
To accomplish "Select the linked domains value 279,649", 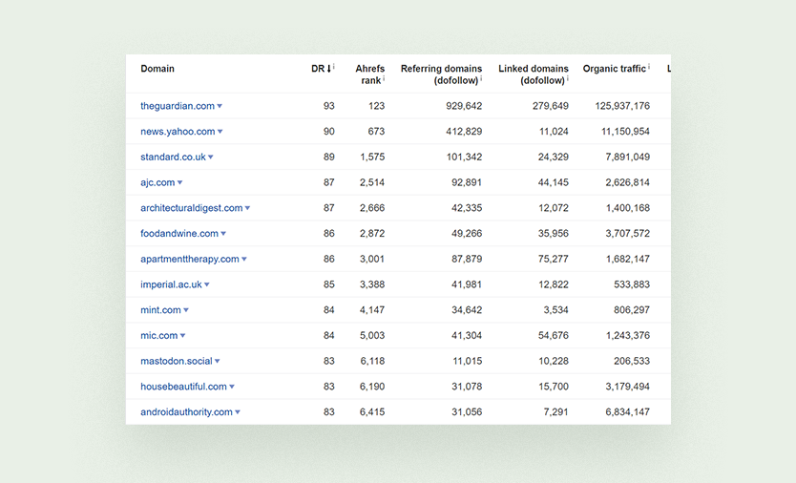I will (x=551, y=106).
